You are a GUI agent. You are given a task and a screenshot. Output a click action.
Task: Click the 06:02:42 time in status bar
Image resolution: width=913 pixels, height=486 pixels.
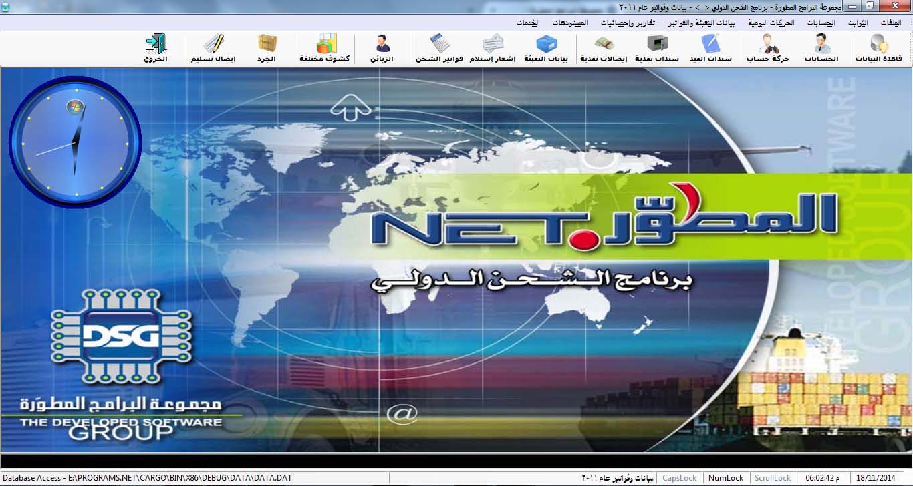823,478
